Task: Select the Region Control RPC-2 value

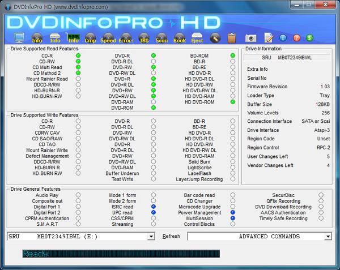Action: pyautogui.click(x=324, y=148)
